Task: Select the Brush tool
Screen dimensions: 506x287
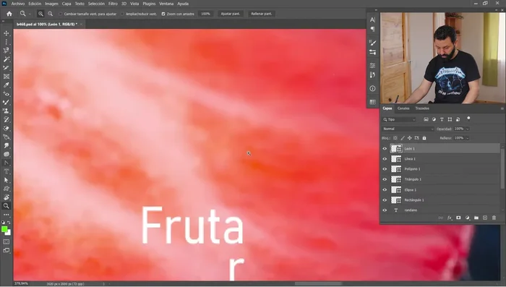Action: click(6, 103)
